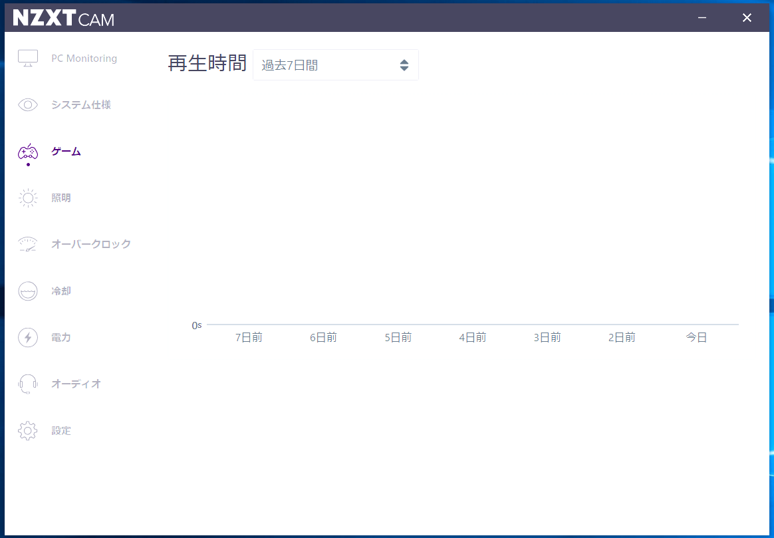
Task: Go to the オーディオ section
Action: coord(76,384)
